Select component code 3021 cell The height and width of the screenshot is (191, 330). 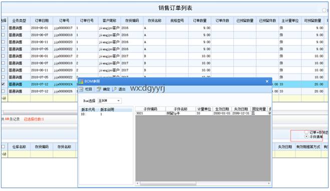coord(150,113)
